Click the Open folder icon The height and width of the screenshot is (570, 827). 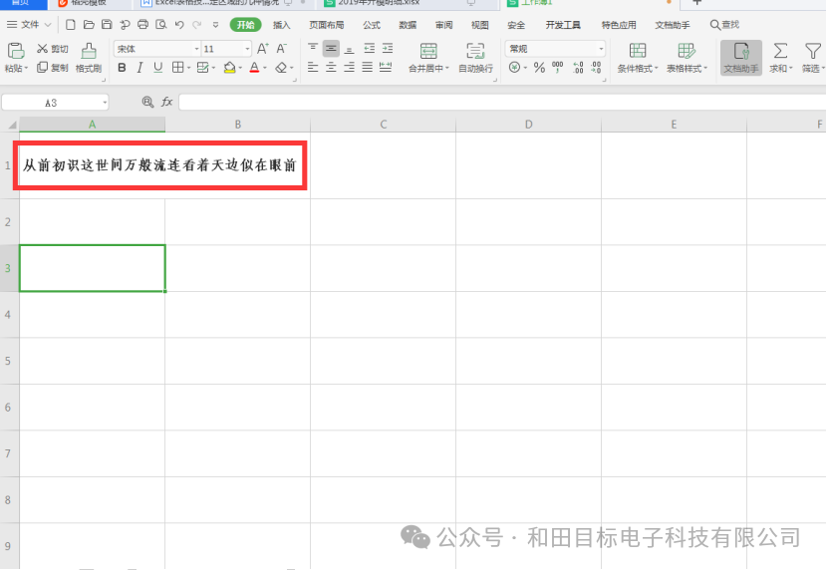click(x=89, y=24)
